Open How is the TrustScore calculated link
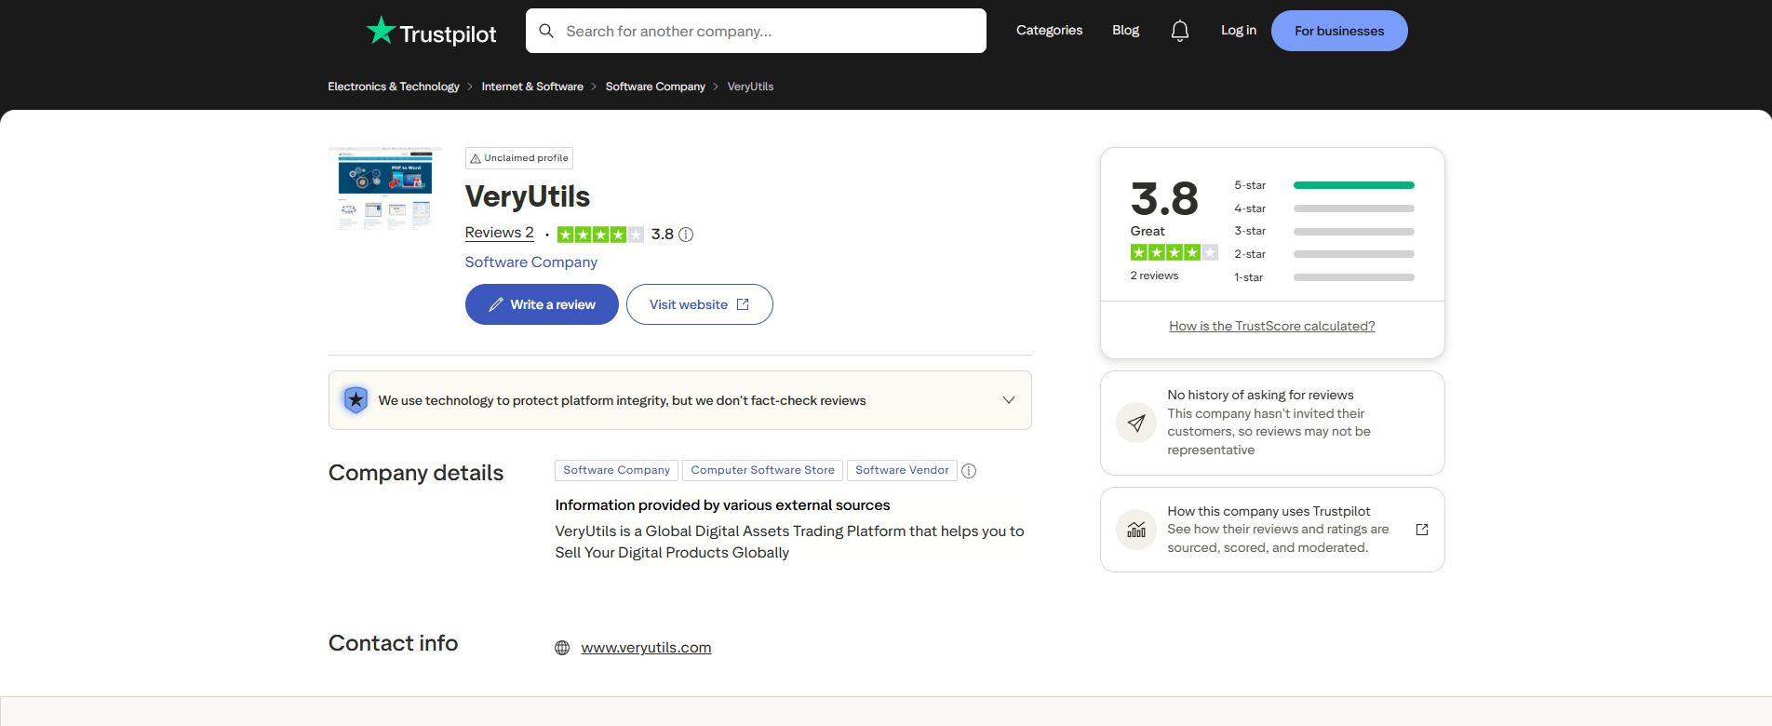Viewport: 1772px width, 726px height. click(x=1272, y=326)
